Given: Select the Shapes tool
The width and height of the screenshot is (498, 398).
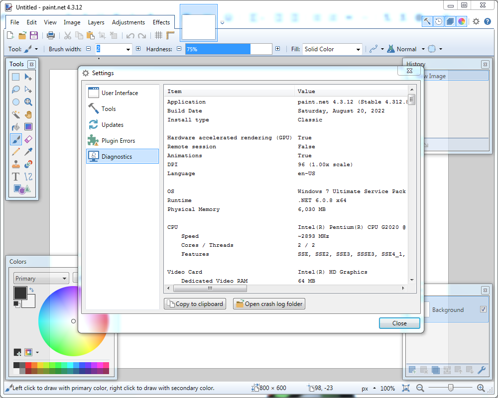Looking at the screenshot, I should click(x=22, y=189).
